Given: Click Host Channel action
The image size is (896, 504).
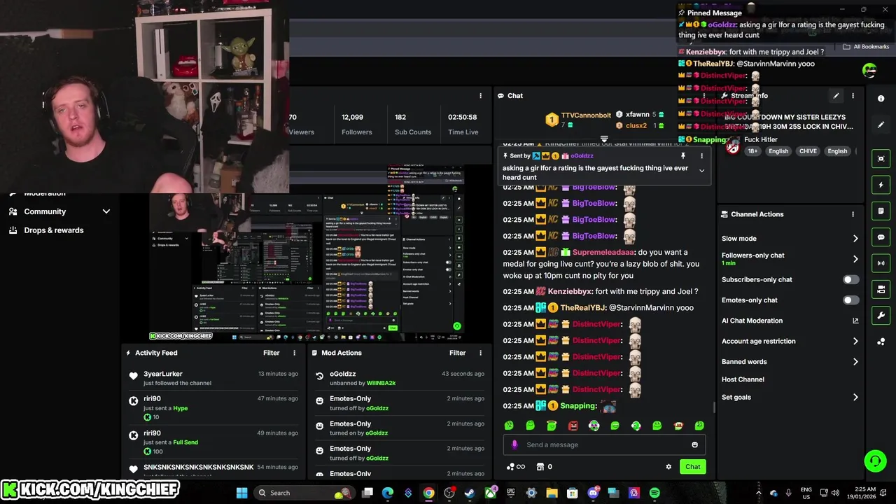Looking at the screenshot, I should [x=743, y=379].
